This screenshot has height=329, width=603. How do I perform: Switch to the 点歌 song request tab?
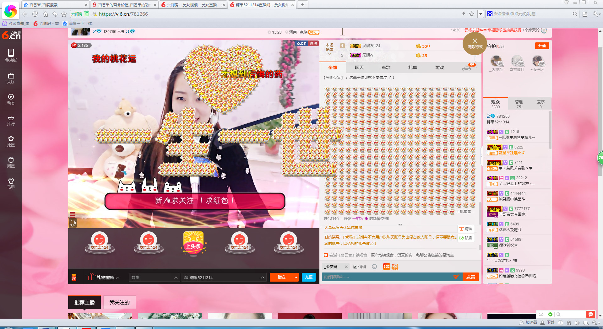[386, 67]
